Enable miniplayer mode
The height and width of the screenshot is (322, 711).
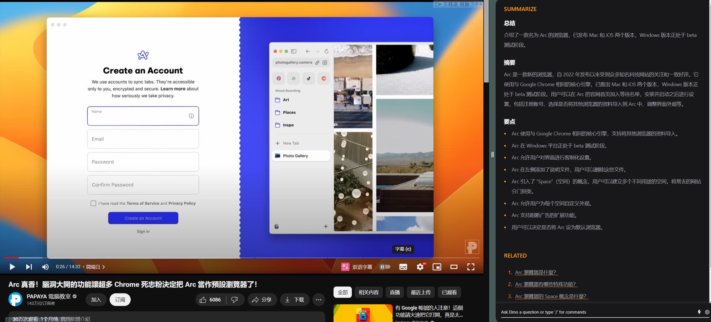pyautogui.click(x=437, y=267)
